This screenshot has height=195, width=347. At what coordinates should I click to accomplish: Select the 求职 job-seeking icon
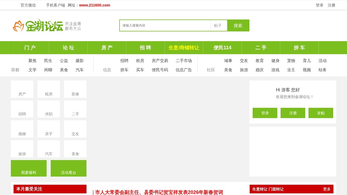coord(49,109)
